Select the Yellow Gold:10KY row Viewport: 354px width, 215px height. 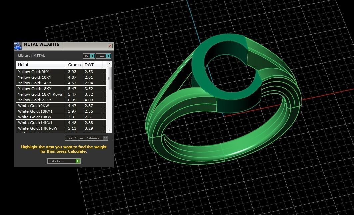click(61, 77)
